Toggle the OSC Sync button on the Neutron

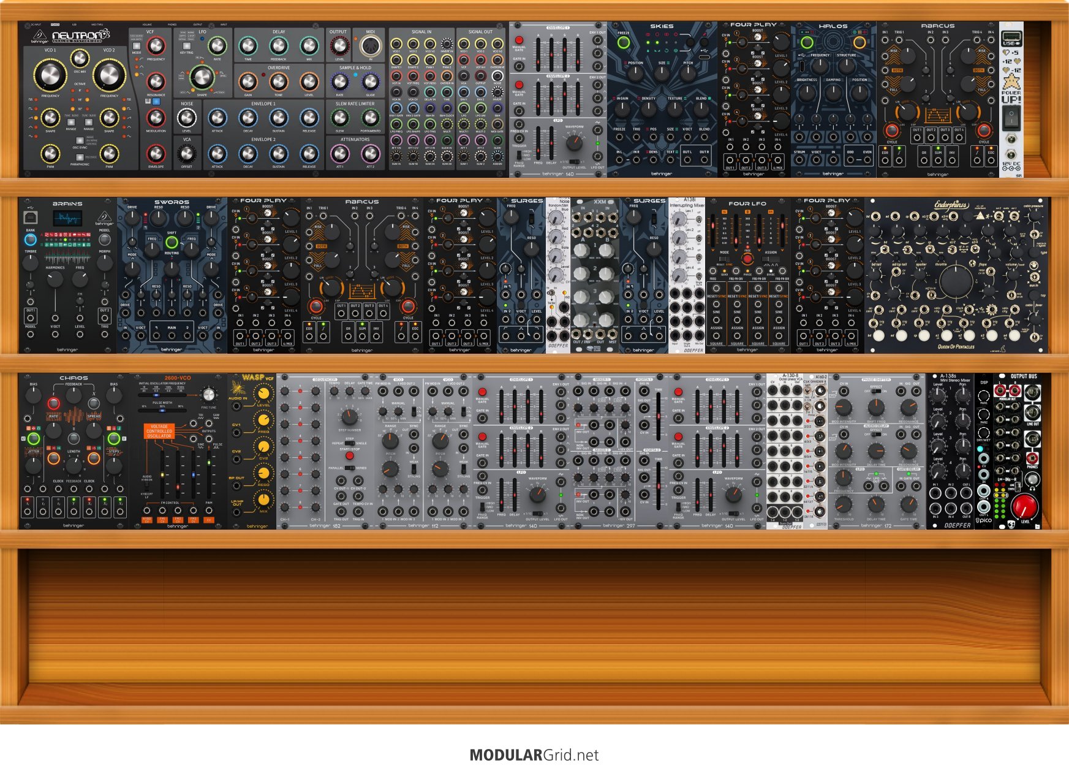click(x=80, y=141)
